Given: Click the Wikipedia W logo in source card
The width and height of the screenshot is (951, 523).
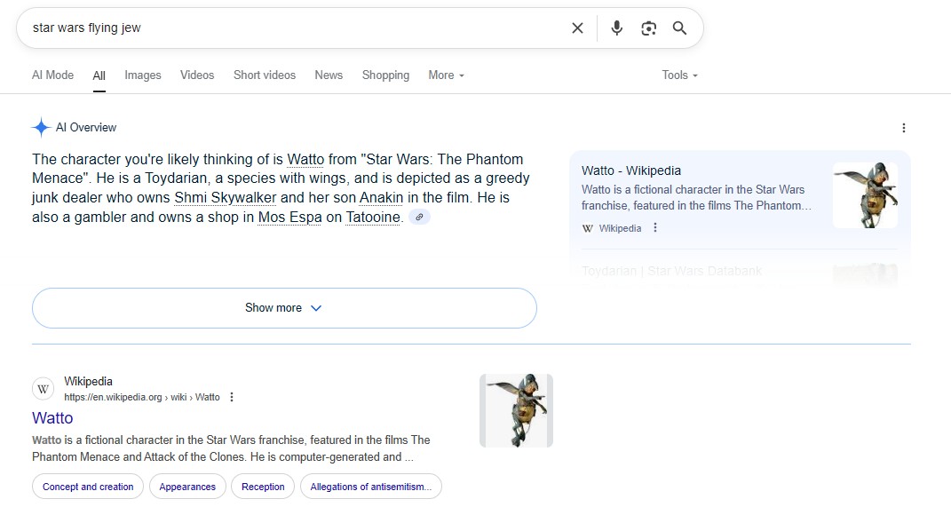Looking at the screenshot, I should click(587, 228).
